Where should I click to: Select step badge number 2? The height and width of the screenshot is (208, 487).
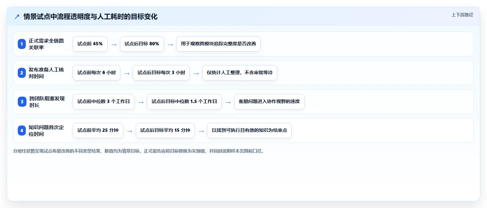[x=22, y=73]
